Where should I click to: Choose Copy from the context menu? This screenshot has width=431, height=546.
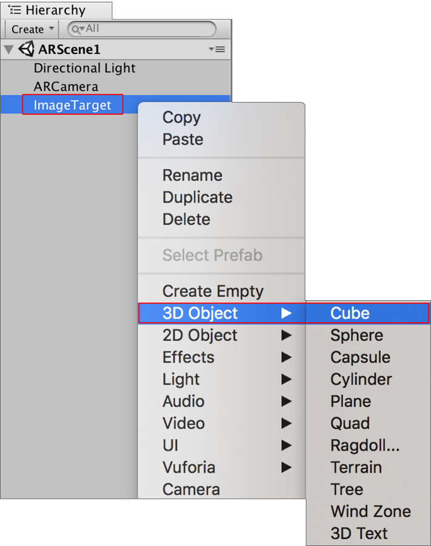coord(222,117)
